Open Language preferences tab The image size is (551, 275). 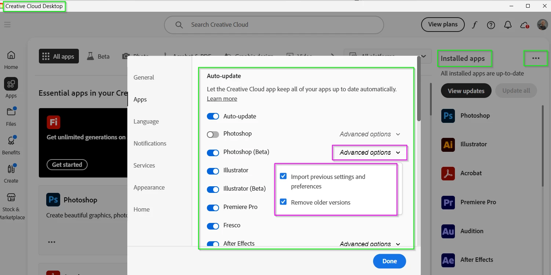(x=146, y=121)
